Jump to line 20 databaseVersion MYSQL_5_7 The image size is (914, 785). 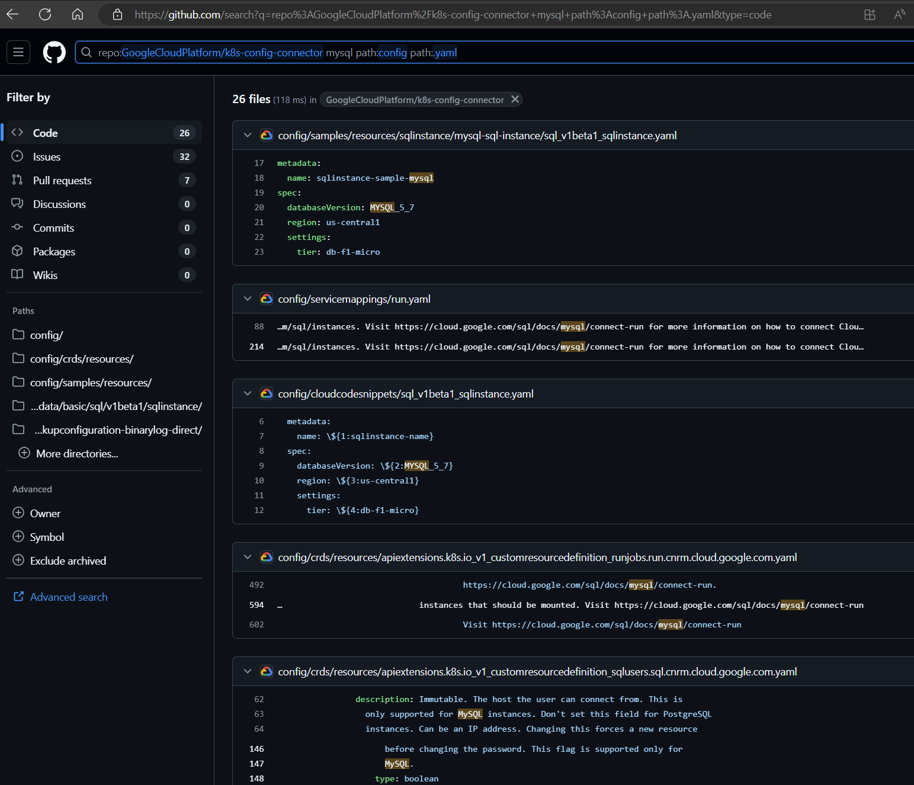click(x=259, y=207)
